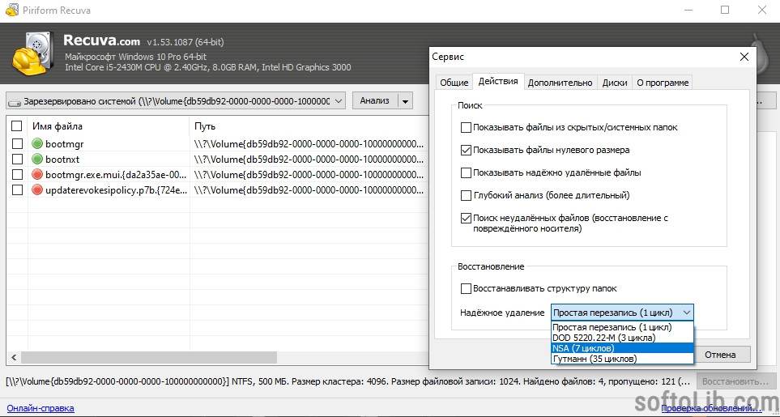Click the Отмена button
The image size is (780, 417).
(720, 355)
